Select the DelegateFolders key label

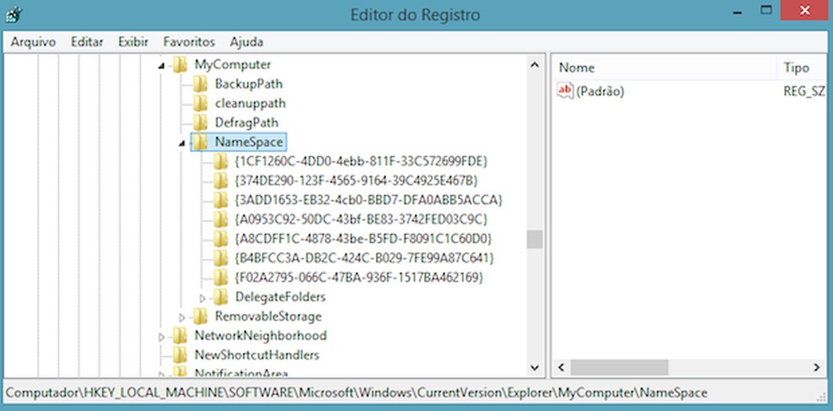click(x=280, y=297)
